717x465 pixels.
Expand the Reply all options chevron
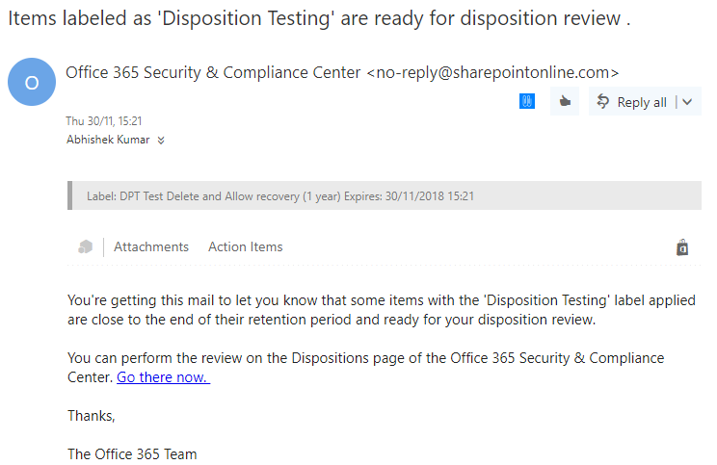pyautogui.click(x=687, y=102)
